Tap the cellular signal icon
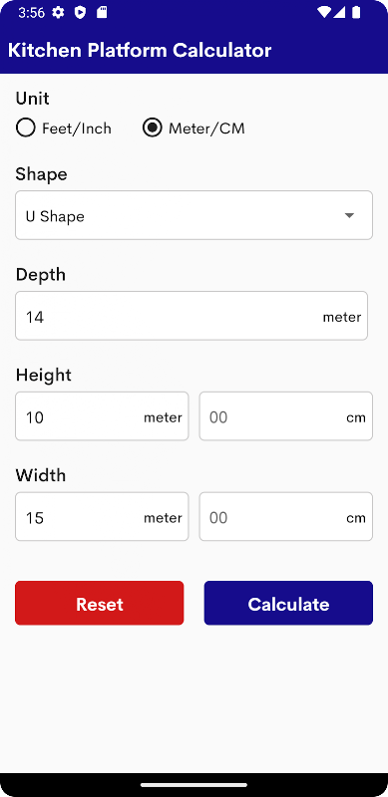 point(340,13)
